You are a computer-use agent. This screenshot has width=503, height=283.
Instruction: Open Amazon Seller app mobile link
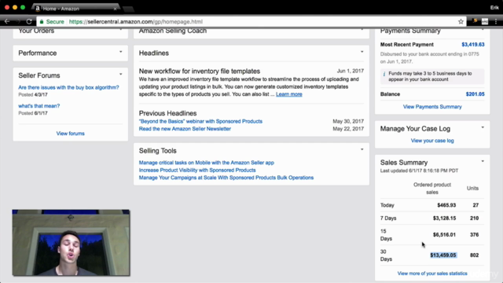206,163
